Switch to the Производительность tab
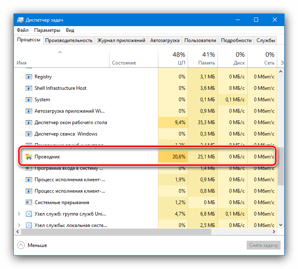 coord(69,40)
